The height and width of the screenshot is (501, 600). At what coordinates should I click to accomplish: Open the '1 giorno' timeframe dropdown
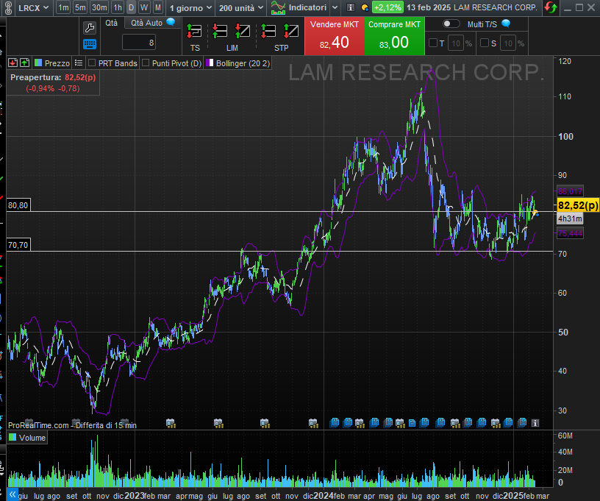click(x=190, y=7)
